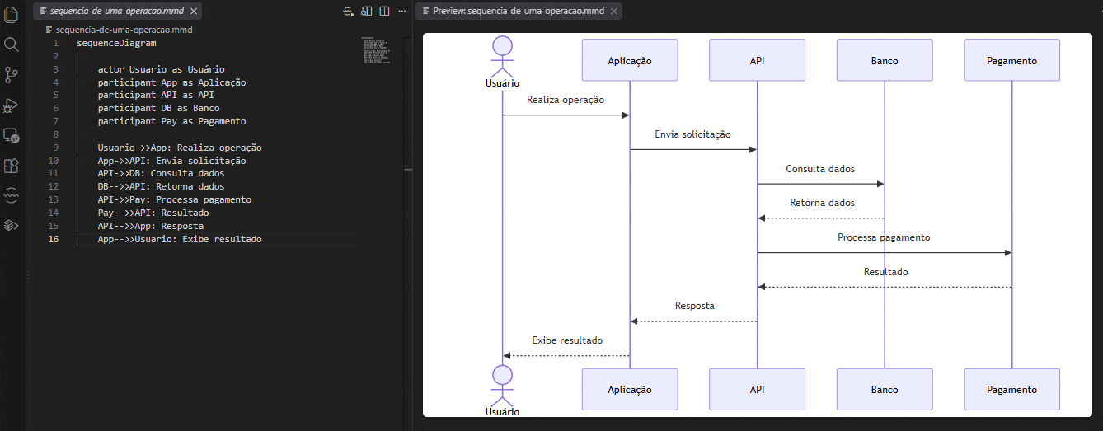Click the 'Consulta dados' message label
The image size is (1103, 431).
[820, 168]
